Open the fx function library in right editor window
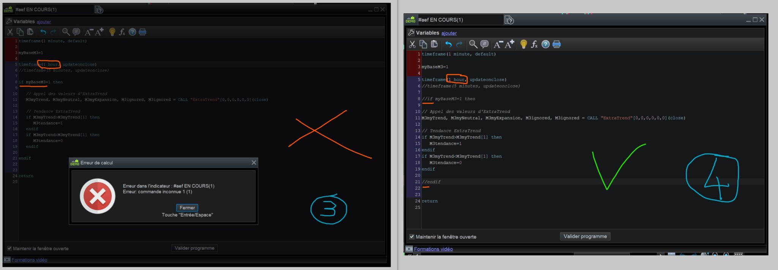The height and width of the screenshot is (270, 778). [x=534, y=44]
